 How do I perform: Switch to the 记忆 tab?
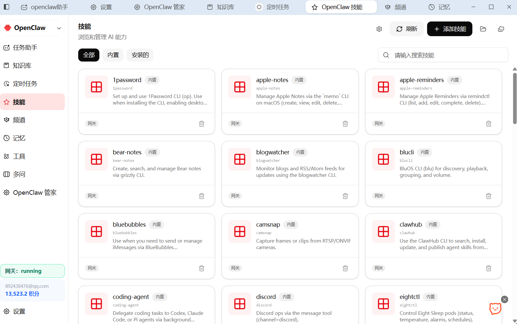439,7
